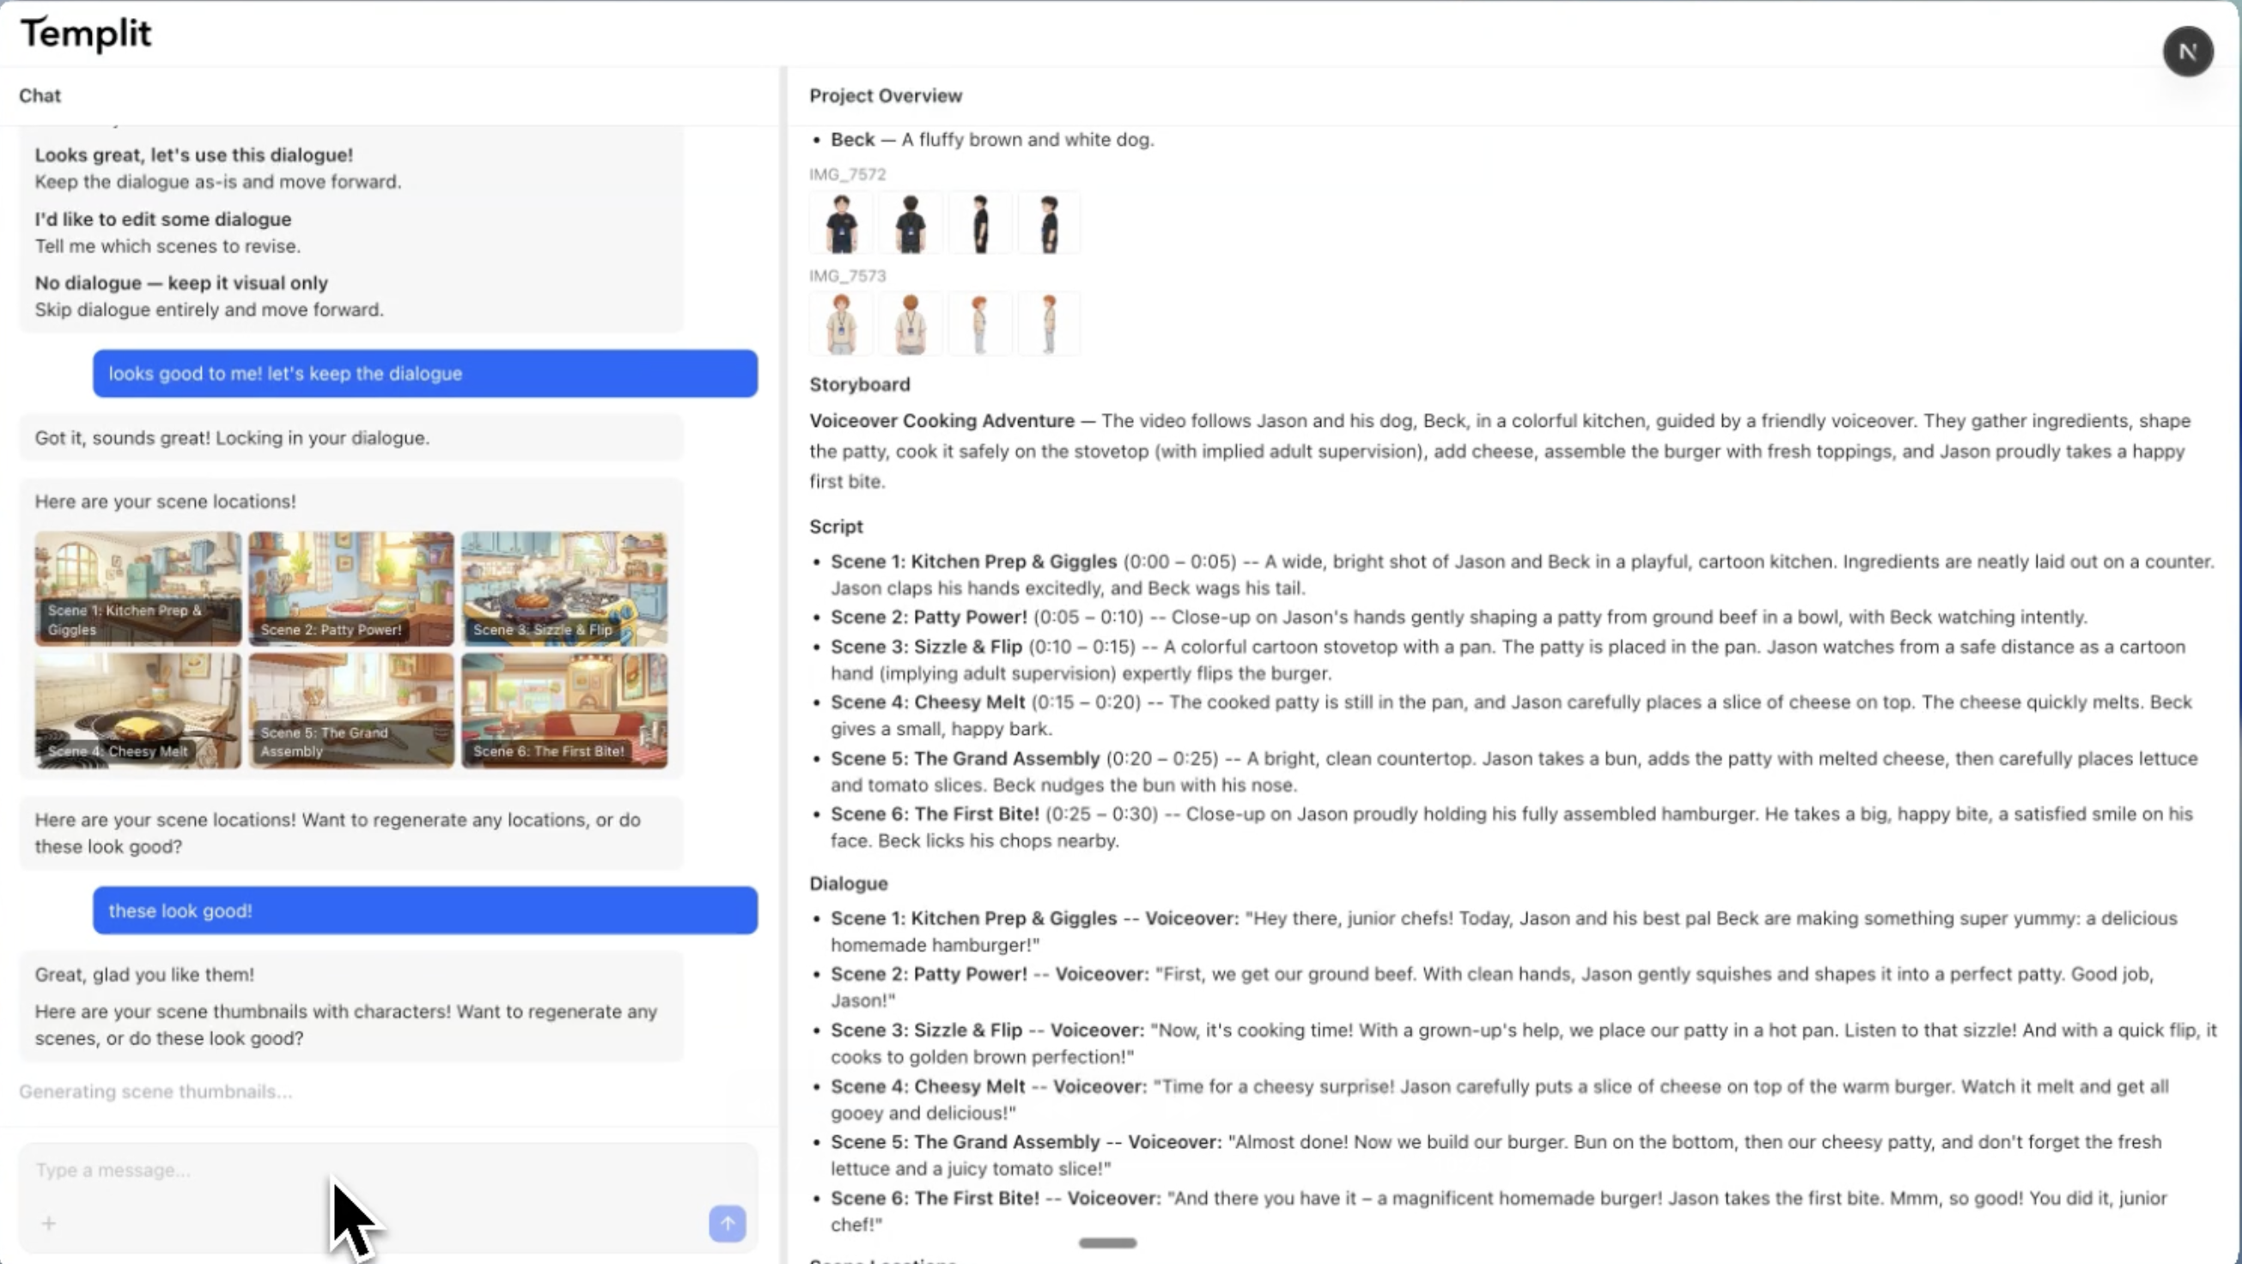Click the send message arrow button
The width and height of the screenshot is (2242, 1264).
click(727, 1223)
